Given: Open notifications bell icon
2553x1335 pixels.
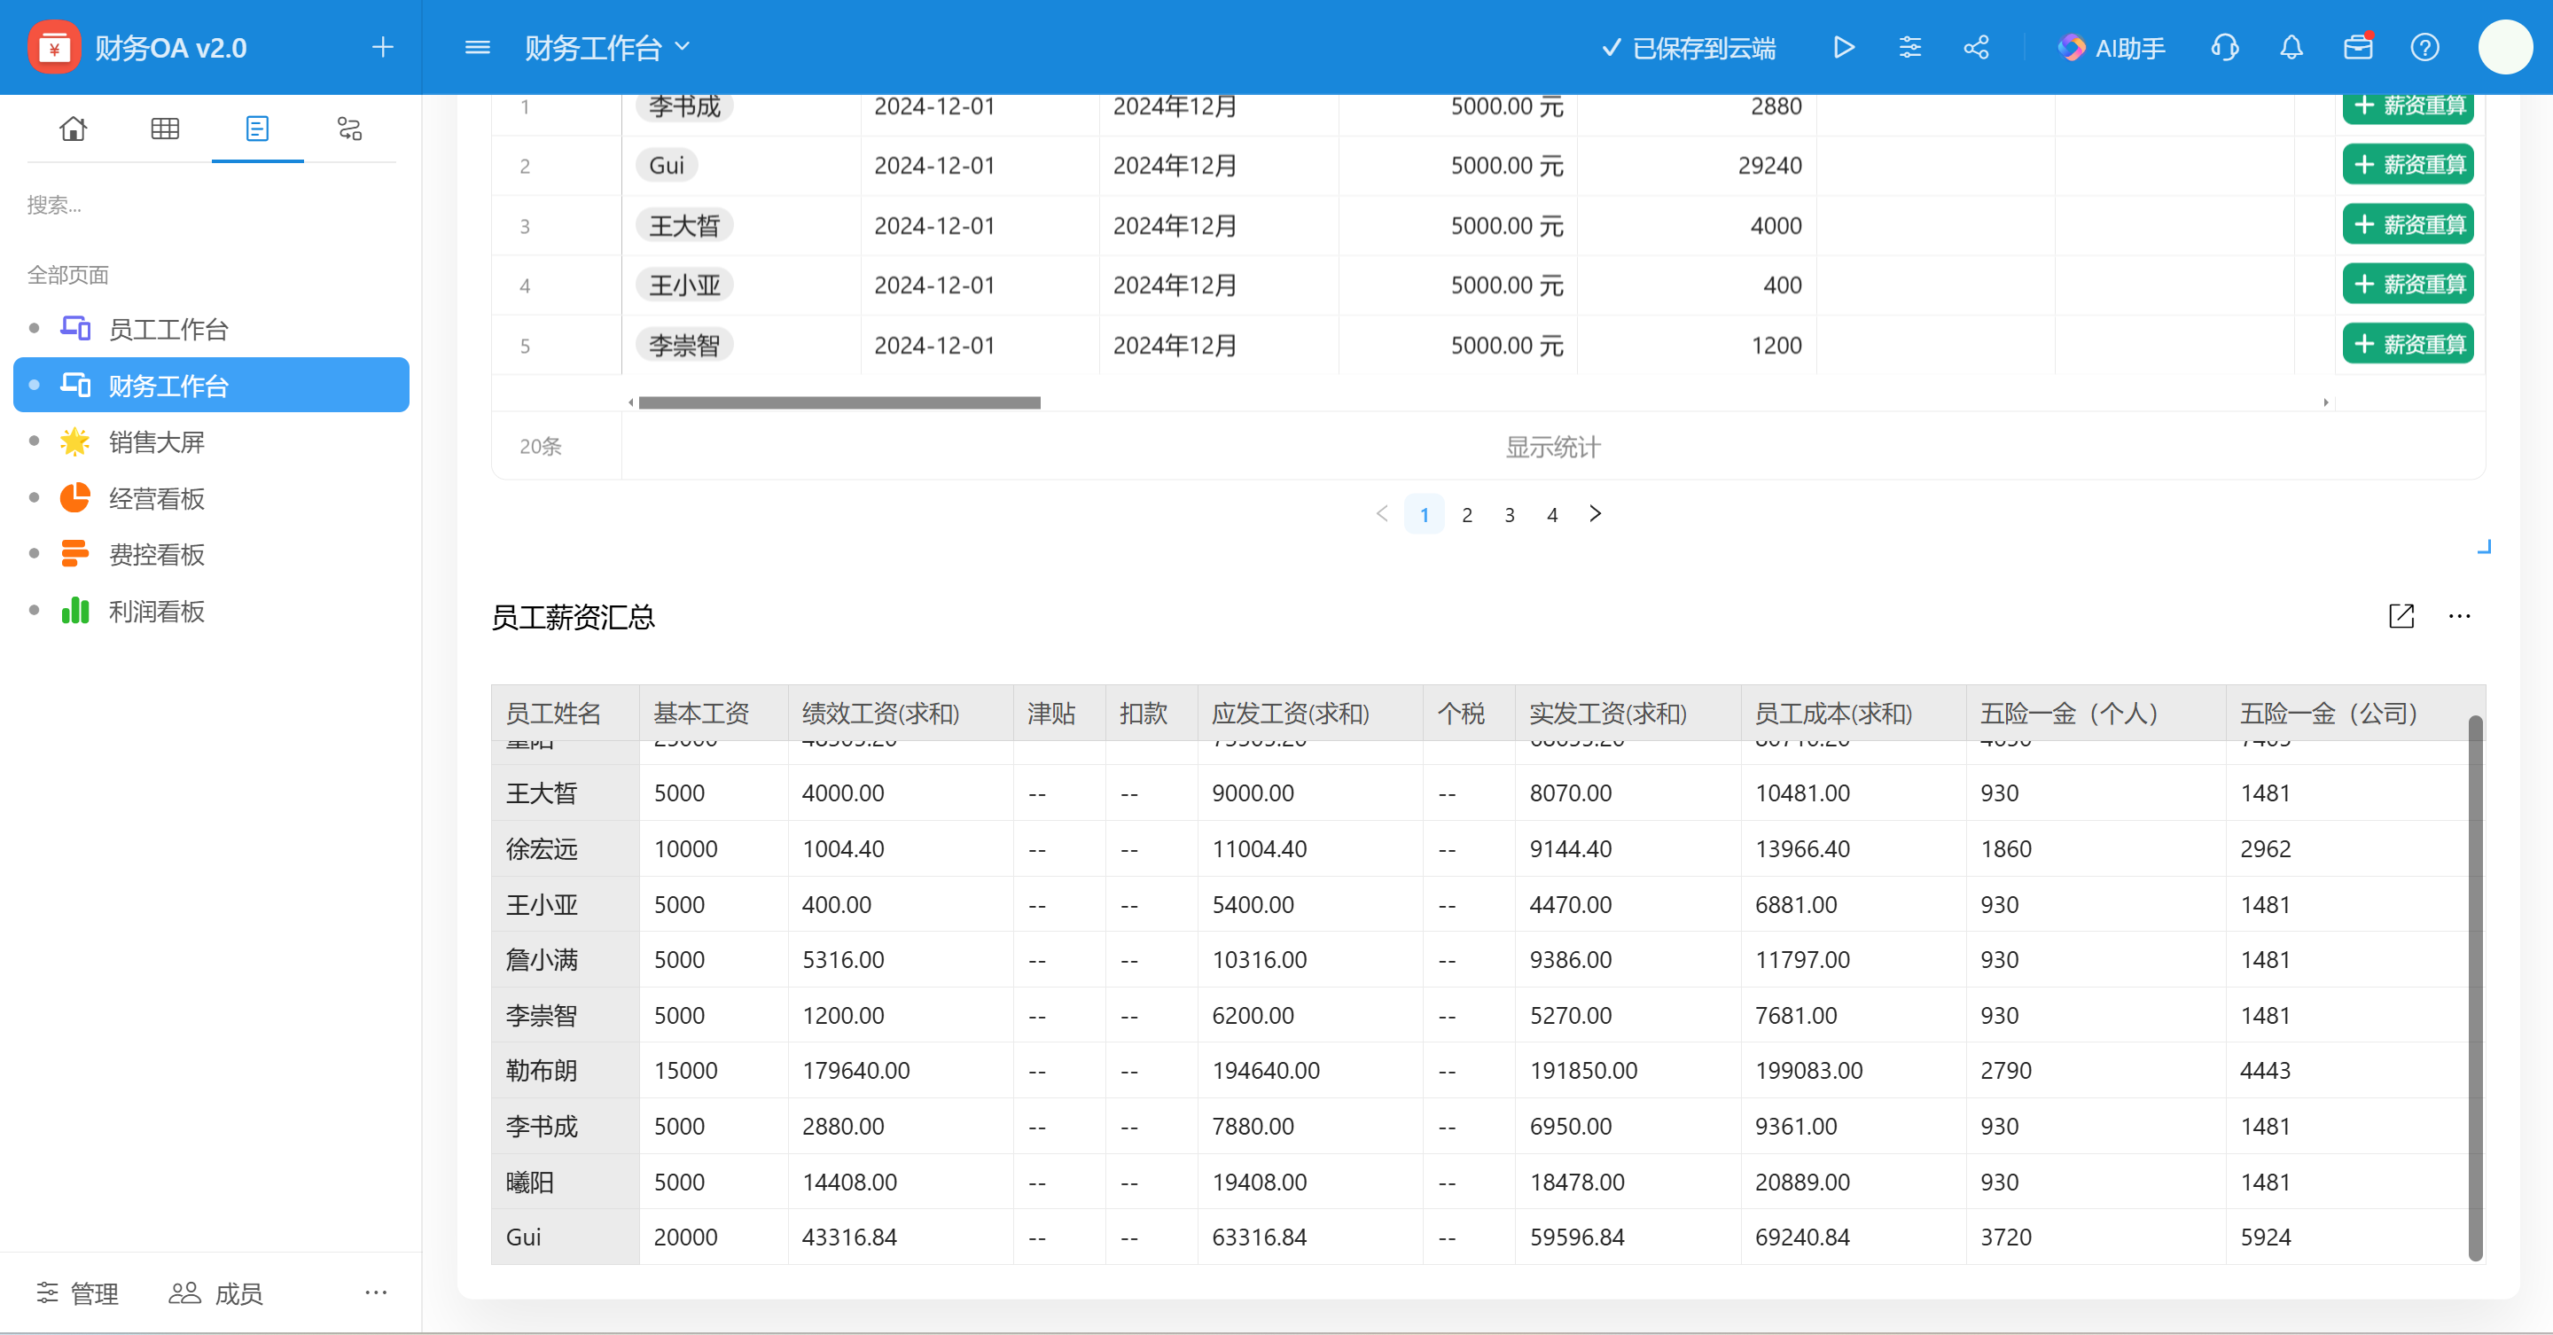Looking at the screenshot, I should pos(2291,48).
